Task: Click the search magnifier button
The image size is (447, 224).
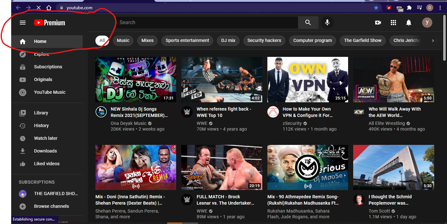Action: (x=308, y=23)
